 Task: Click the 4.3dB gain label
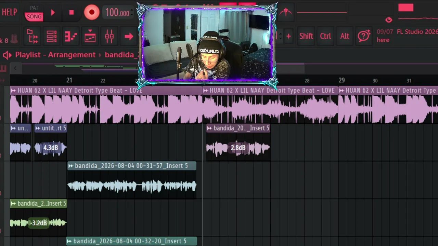(x=51, y=148)
